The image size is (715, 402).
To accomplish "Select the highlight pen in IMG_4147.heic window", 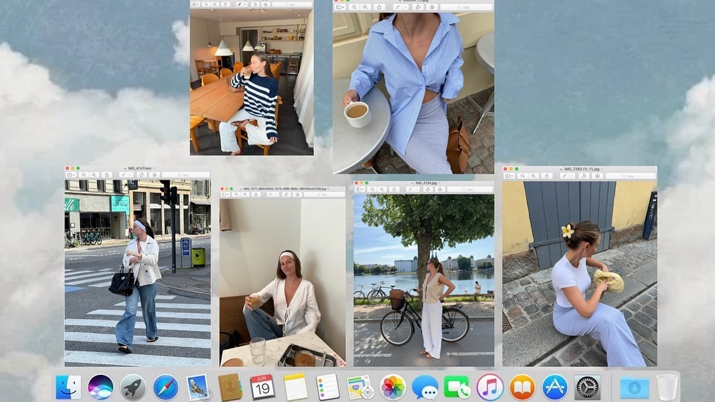I will (x=123, y=174).
